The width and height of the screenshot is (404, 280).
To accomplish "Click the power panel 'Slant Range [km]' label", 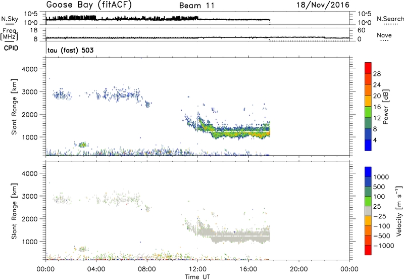I will pos(14,107).
